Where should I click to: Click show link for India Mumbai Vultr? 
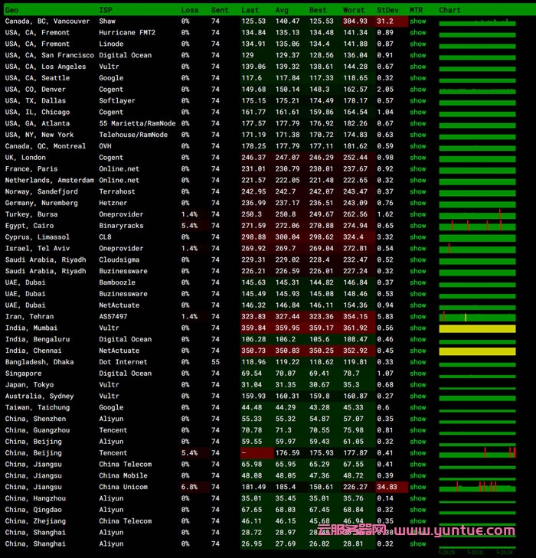click(x=417, y=328)
